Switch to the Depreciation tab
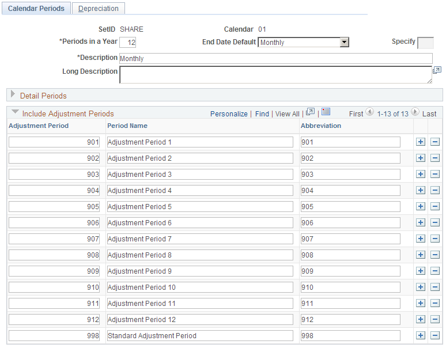 [x=99, y=9]
